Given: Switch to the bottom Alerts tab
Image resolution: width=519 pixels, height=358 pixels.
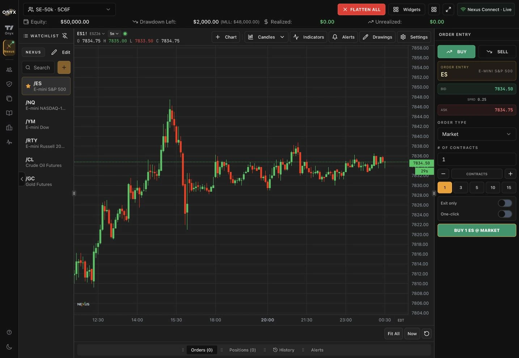Looking at the screenshot, I should point(317,350).
